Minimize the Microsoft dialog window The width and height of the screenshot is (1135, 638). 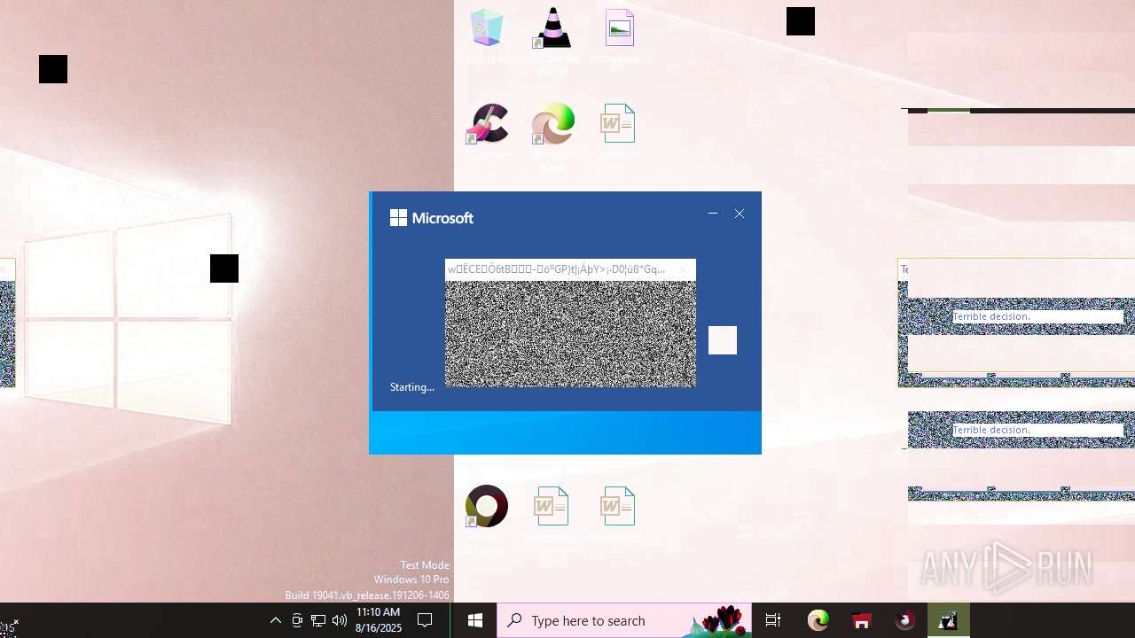pyautogui.click(x=713, y=214)
